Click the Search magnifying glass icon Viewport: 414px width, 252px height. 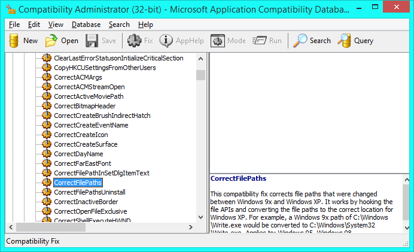(x=300, y=41)
